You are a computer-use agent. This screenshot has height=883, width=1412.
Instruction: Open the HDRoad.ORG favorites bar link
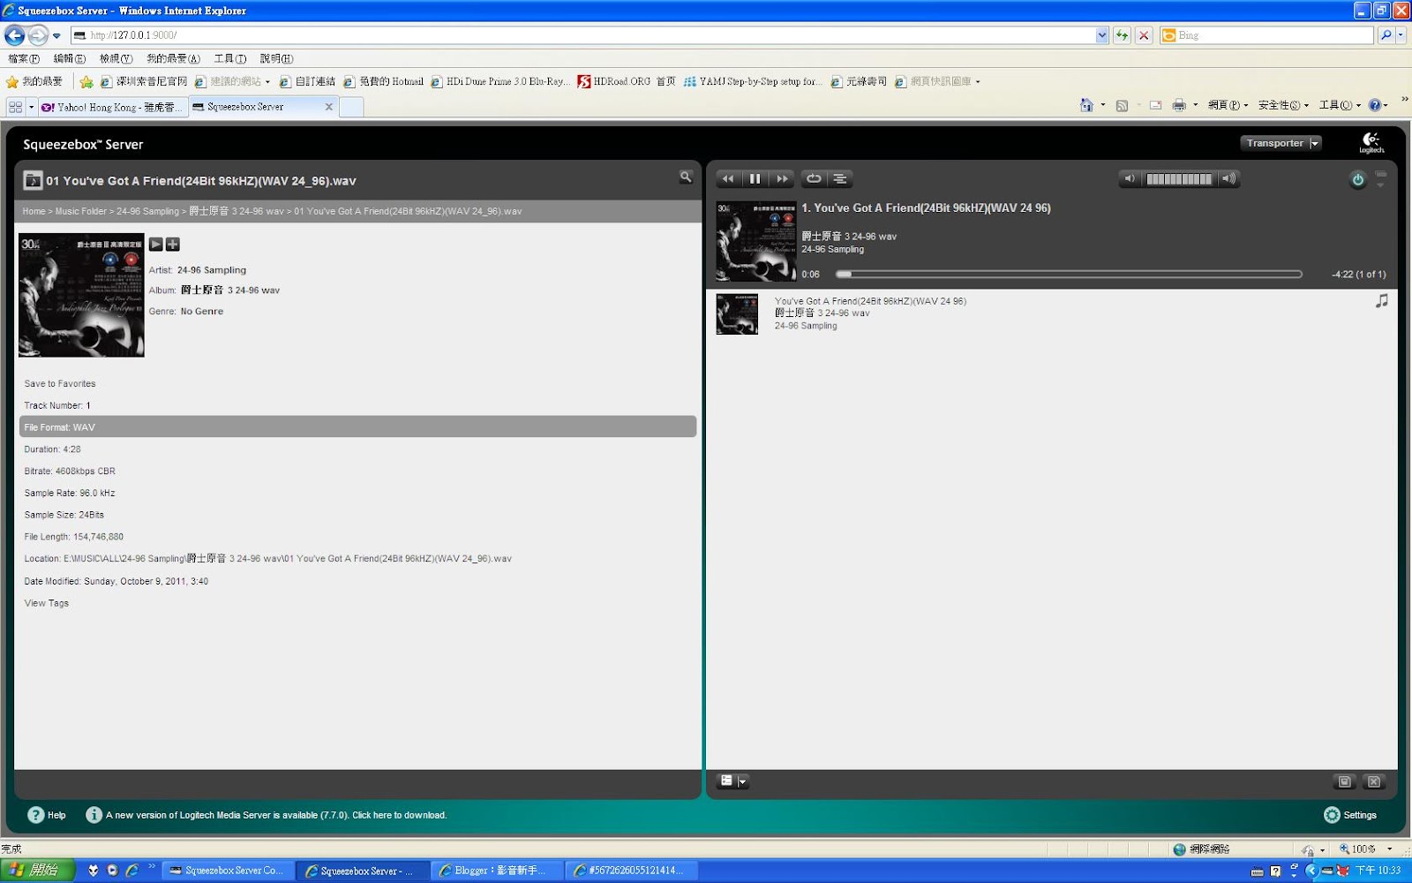tap(627, 81)
